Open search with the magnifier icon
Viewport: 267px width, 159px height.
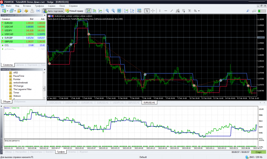tap(248, 11)
